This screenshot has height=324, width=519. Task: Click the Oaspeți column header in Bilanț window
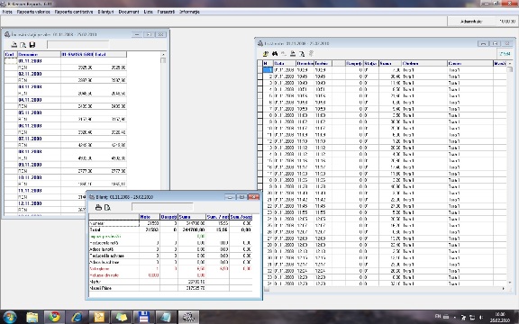tap(168, 217)
